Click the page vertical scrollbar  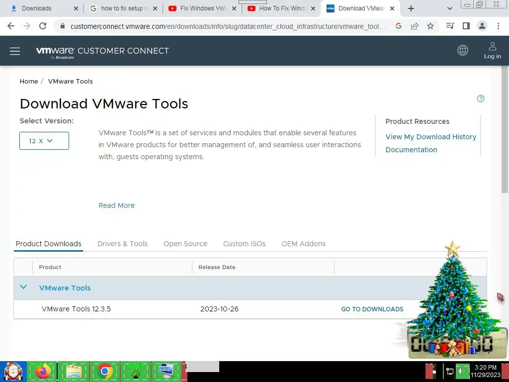point(505,130)
